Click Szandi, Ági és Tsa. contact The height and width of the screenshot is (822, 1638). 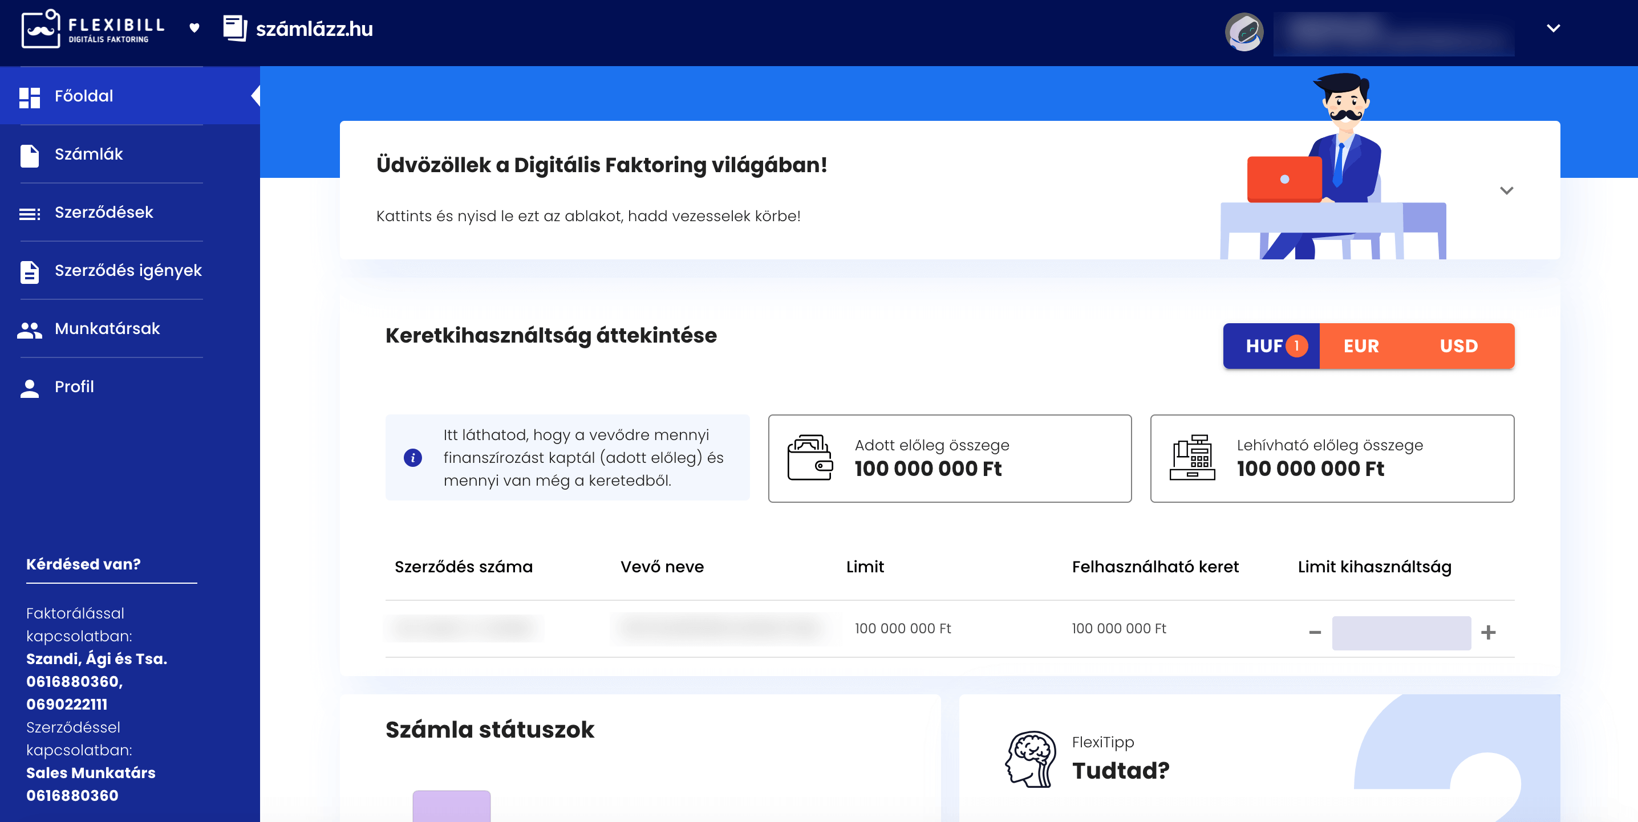(x=96, y=659)
